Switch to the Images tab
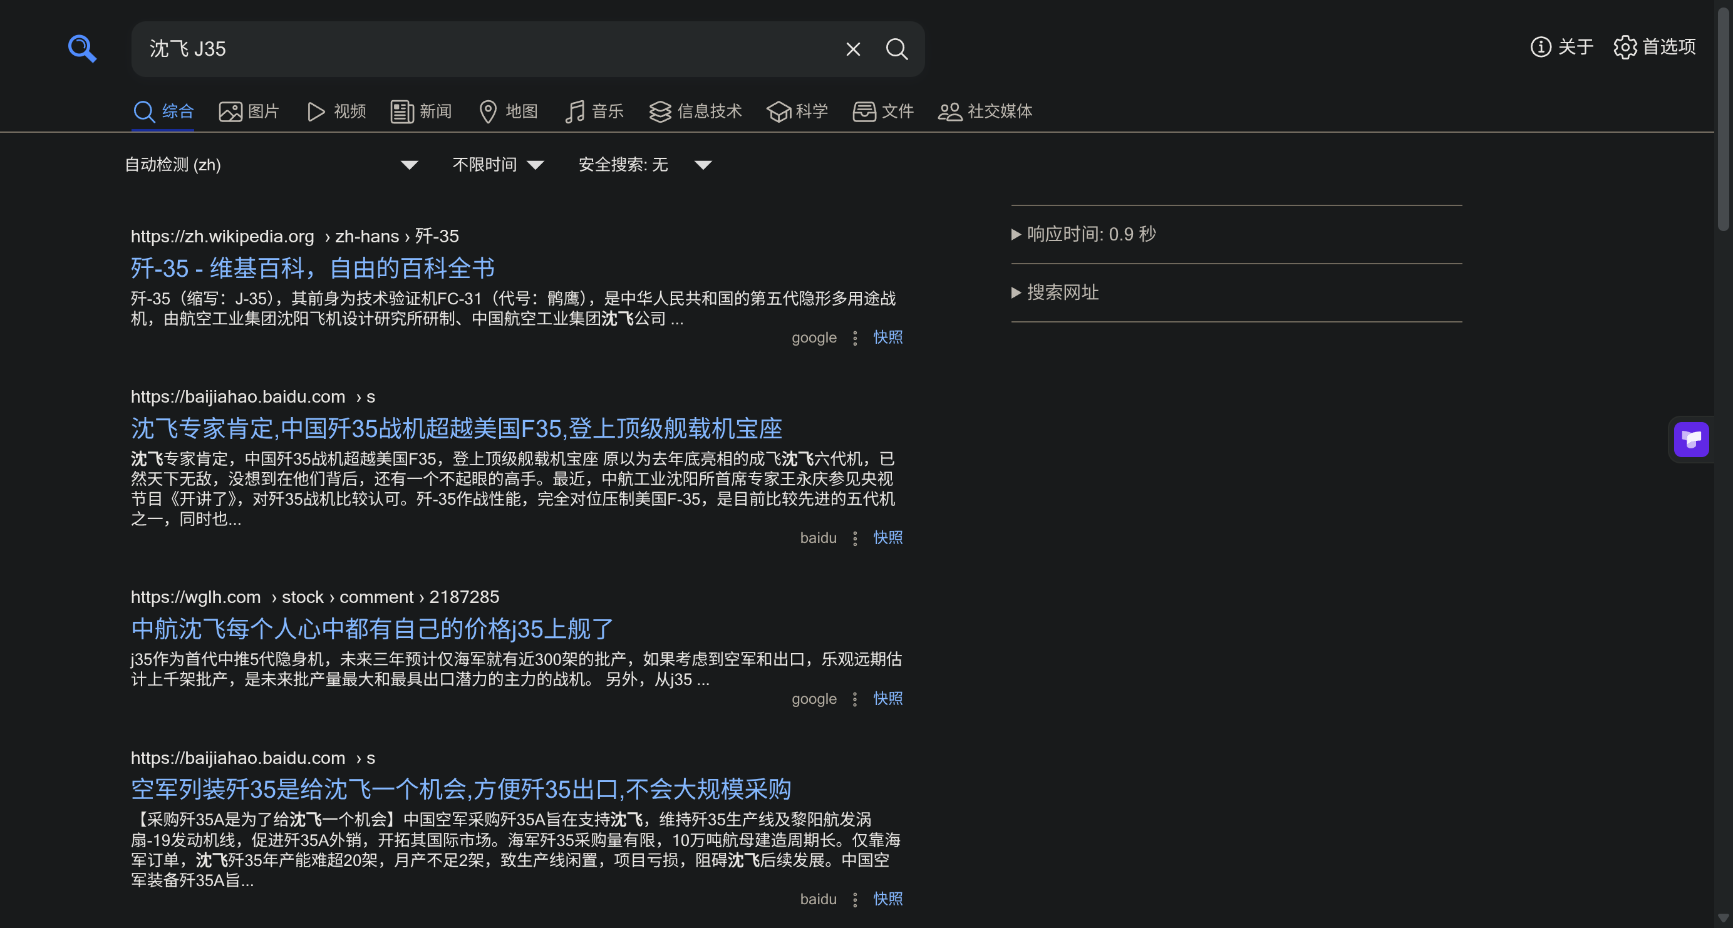 (x=249, y=111)
